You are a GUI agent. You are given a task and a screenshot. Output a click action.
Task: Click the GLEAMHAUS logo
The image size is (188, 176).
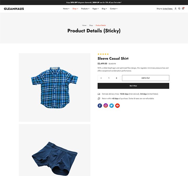tap(14, 9)
